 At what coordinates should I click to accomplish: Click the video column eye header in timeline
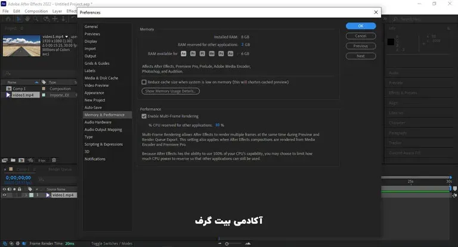click(4, 189)
